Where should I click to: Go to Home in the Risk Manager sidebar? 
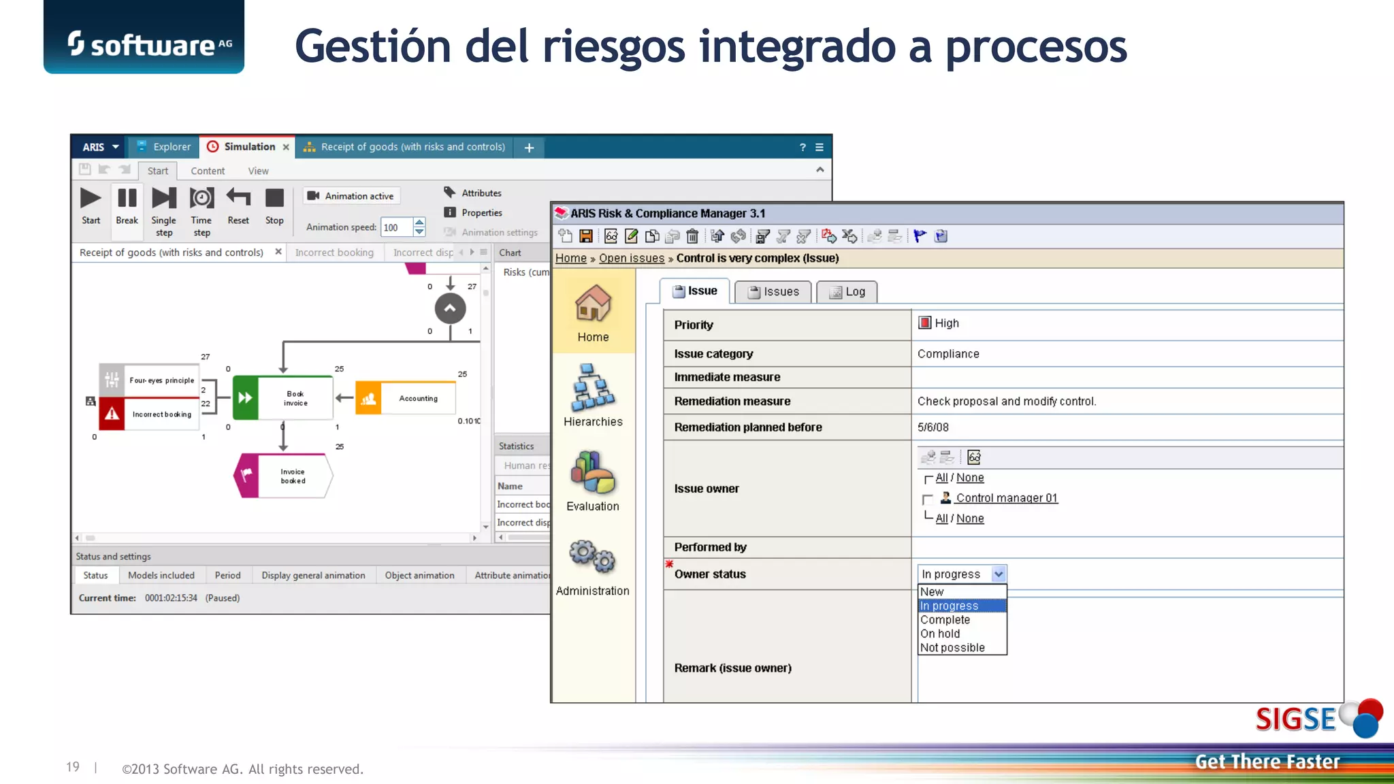pyautogui.click(x=593, y=313)
